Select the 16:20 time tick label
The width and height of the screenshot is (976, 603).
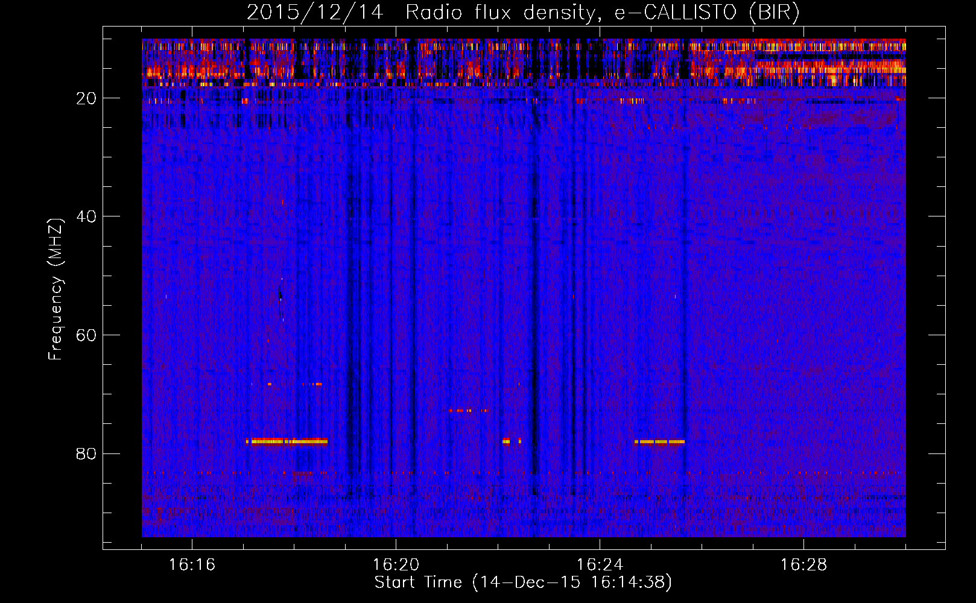[x=396, y=565]
